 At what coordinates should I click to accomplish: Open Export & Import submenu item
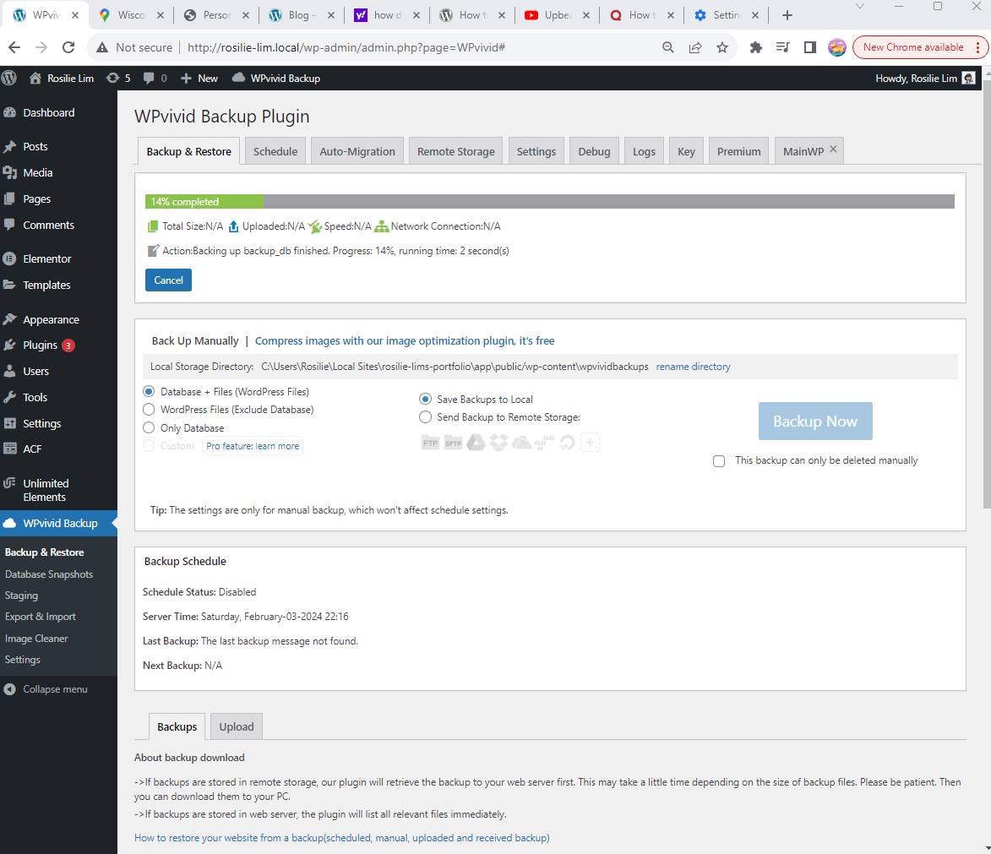click(x=41, y=617)
